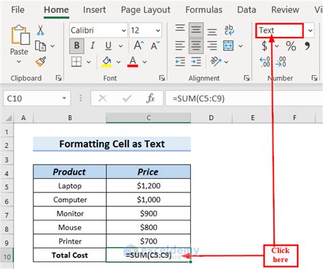This screenshot has height=269, width=323.
Task: Open the Fill Color dropdown arrow
Action: pos(119,62)
